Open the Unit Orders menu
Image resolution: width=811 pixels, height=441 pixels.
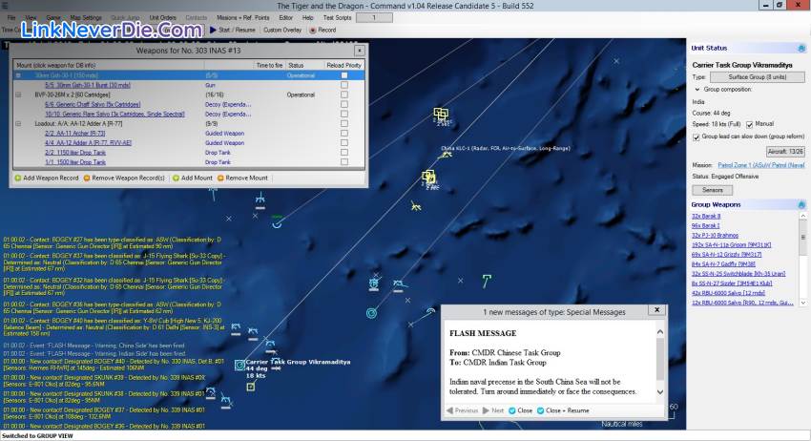click(163, 17)
